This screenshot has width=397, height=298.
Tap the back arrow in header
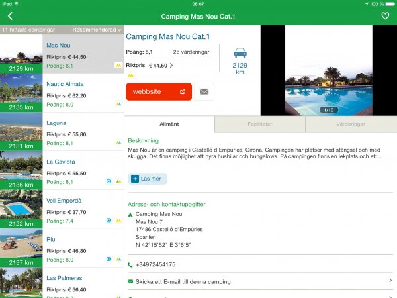(10, 15)
